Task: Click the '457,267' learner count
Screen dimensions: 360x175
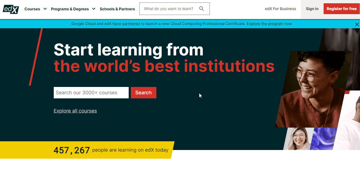Action: [72, 150]
